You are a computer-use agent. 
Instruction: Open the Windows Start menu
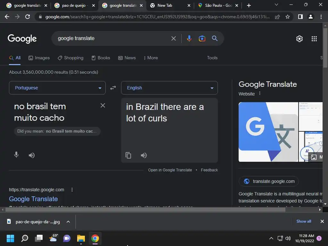(10, 238)
